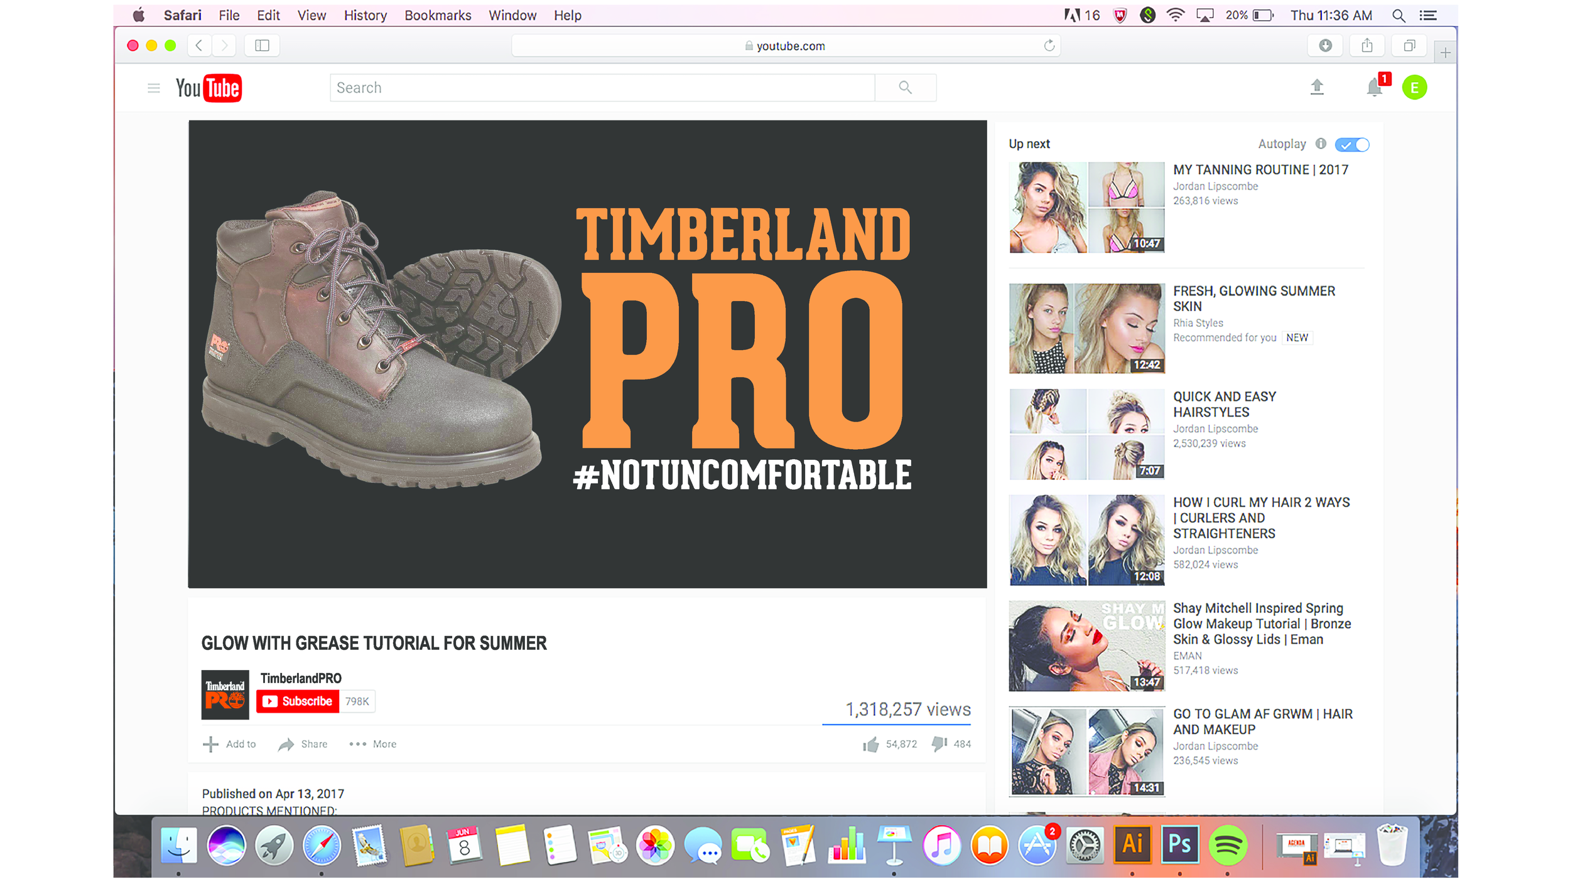The width and height of the screenshot is (1570, 882).
Task: Open Photoshop from the Dock
Action: pyautogui.click(x=1179, y=844)
